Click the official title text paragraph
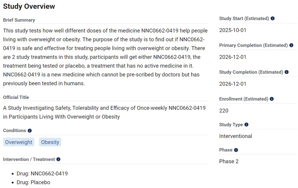 point(104,112)
